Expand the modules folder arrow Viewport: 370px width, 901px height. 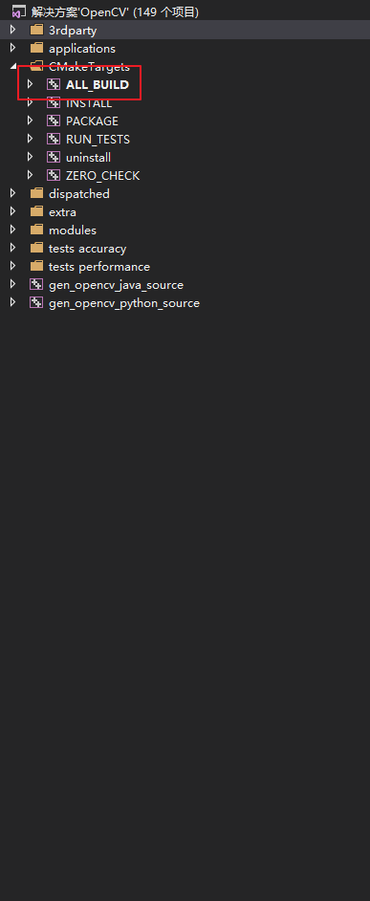click(12, 230)
